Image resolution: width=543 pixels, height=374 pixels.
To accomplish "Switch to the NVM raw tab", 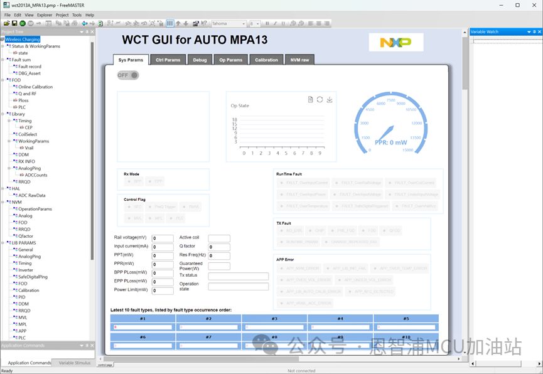I will tap(299, 60).
